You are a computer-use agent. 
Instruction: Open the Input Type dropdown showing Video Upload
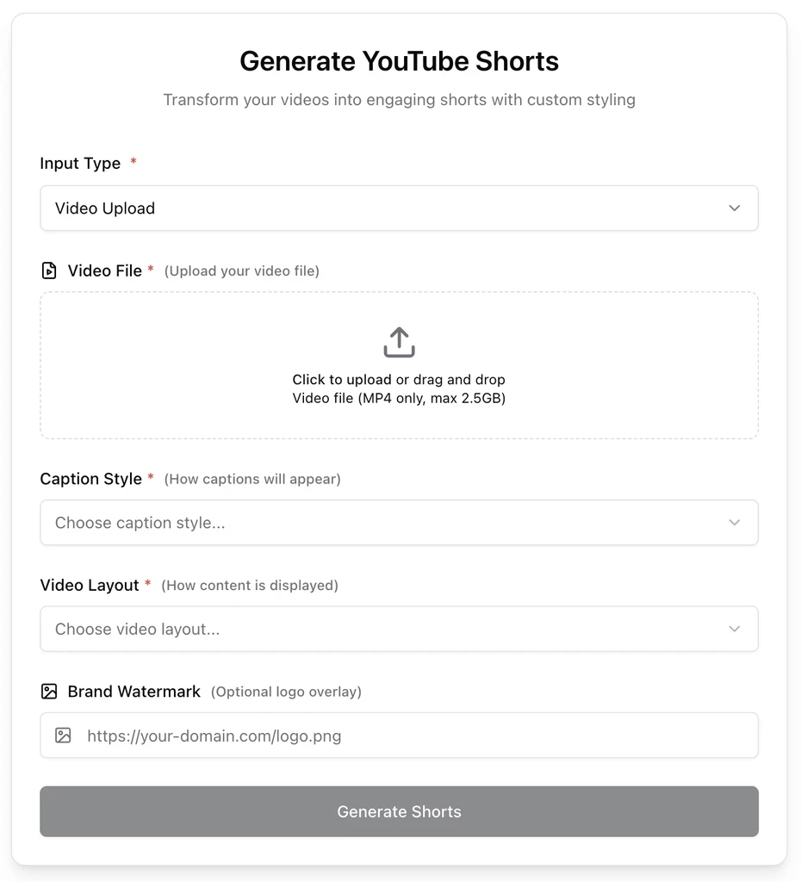(399, 208)
